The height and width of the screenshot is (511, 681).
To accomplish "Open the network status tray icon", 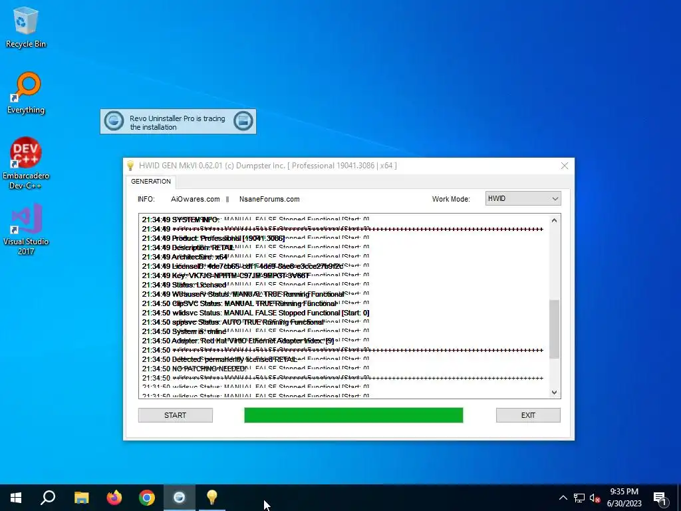I will (x=579, y=498).
